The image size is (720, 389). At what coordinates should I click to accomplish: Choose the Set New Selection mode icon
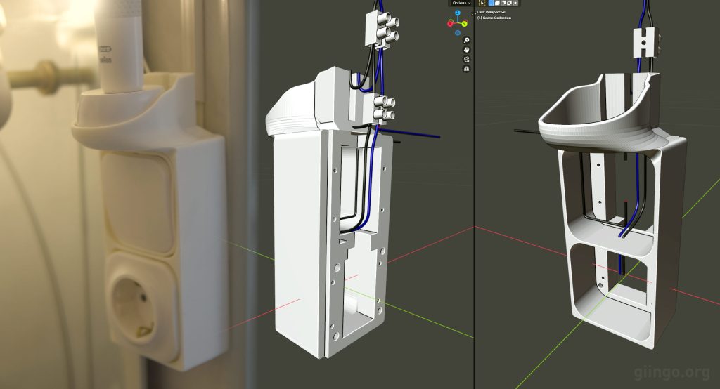491,4
